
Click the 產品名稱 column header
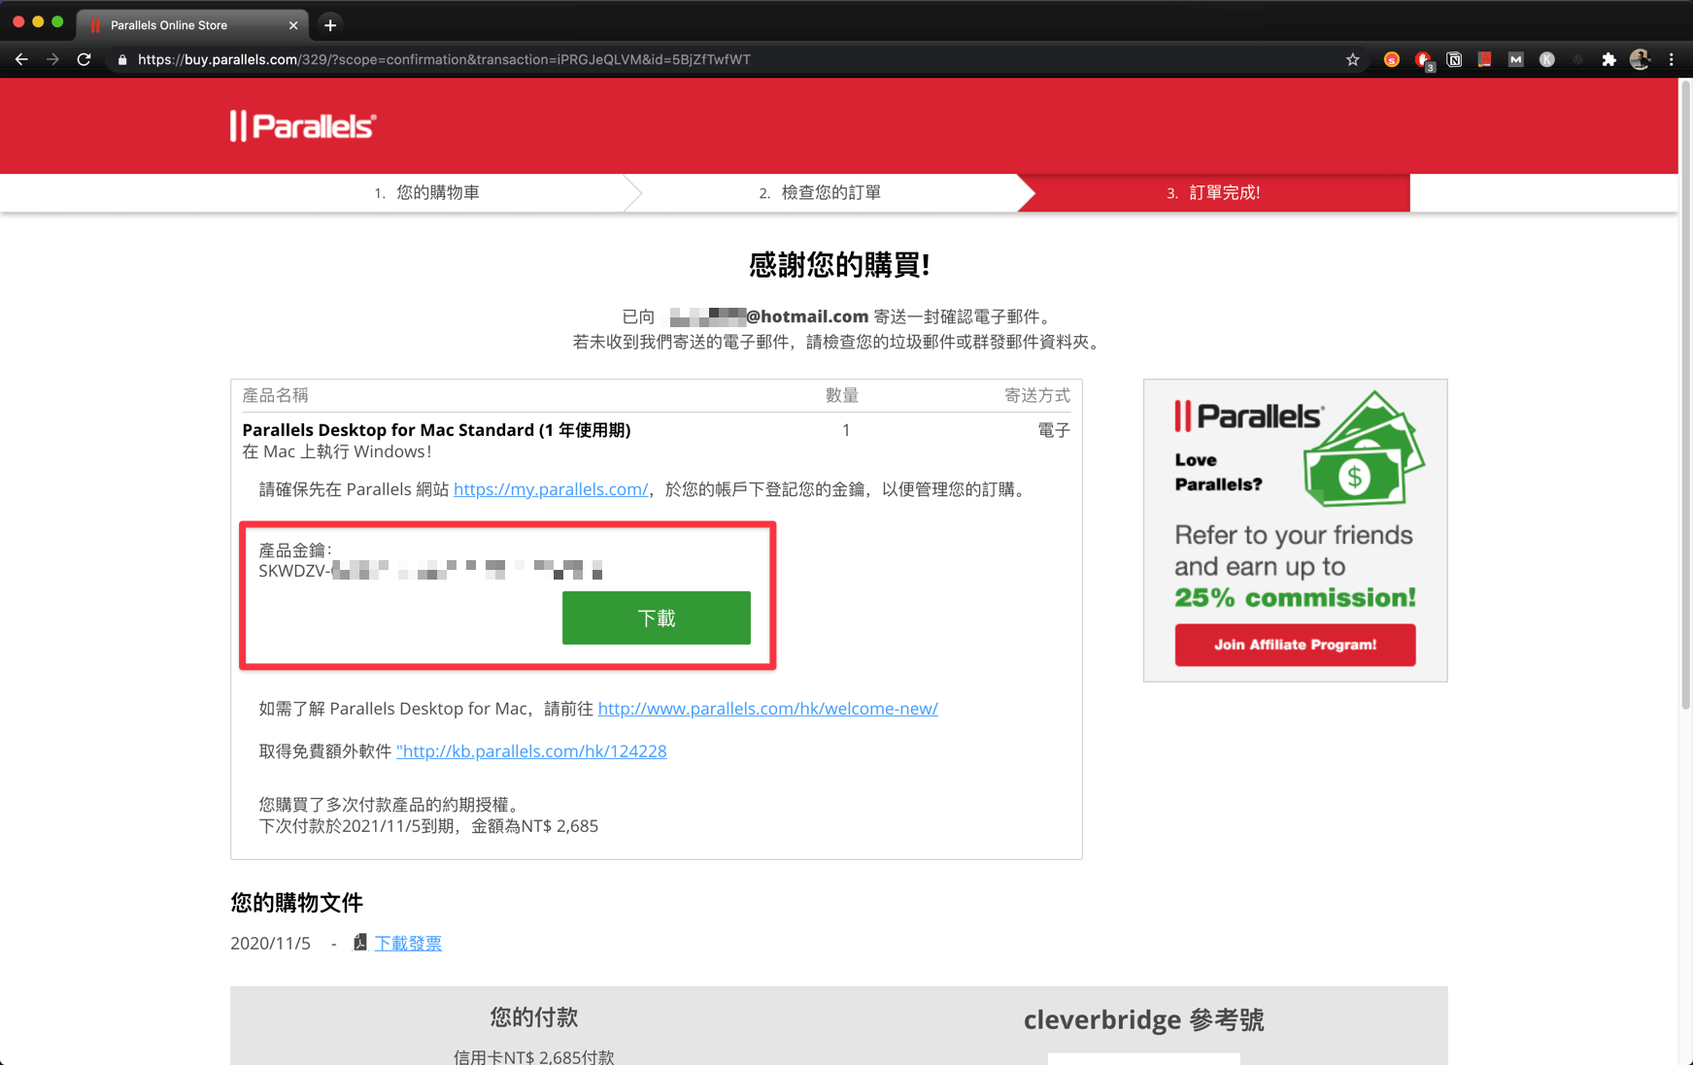click(275, 395)
